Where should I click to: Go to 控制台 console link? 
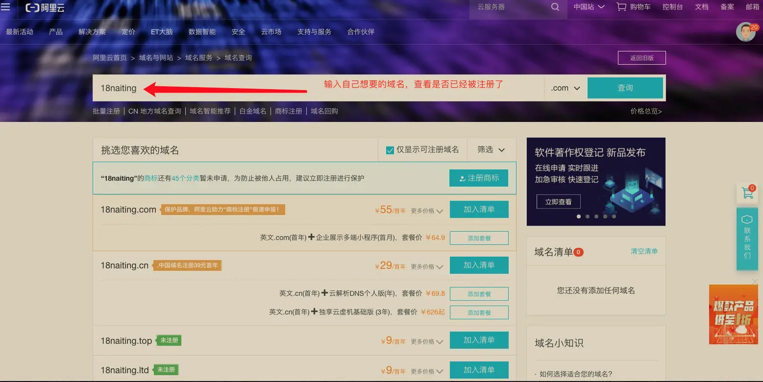(x=672, y=7)
